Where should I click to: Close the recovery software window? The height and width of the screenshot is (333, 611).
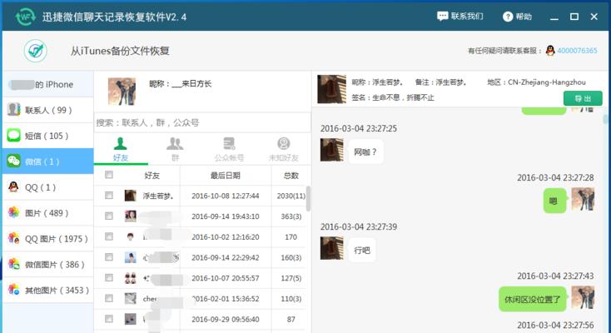[x=594, y=17]
